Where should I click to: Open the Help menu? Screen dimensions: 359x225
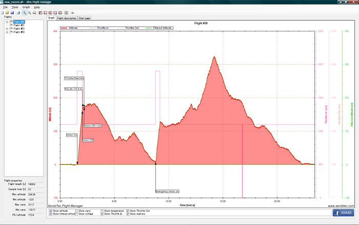pyautogui.click(x=37, y=7)
